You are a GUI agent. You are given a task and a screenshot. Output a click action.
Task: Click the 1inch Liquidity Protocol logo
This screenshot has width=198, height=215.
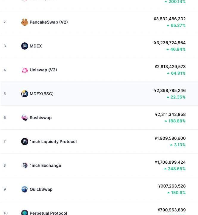click(25, 142)
